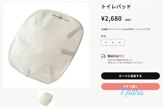Click the delivery truck icon
Image resolution: width=163 pixels, height=108 pixels.
[x=103, y=56]
